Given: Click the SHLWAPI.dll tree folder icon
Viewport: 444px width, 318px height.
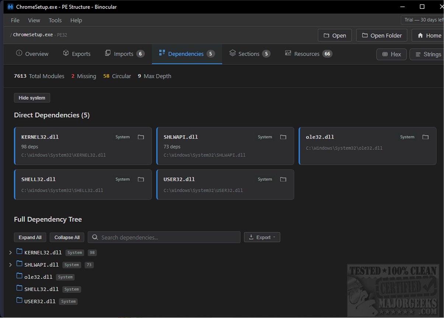Looking at the screenshot, I should click(20, 264).
